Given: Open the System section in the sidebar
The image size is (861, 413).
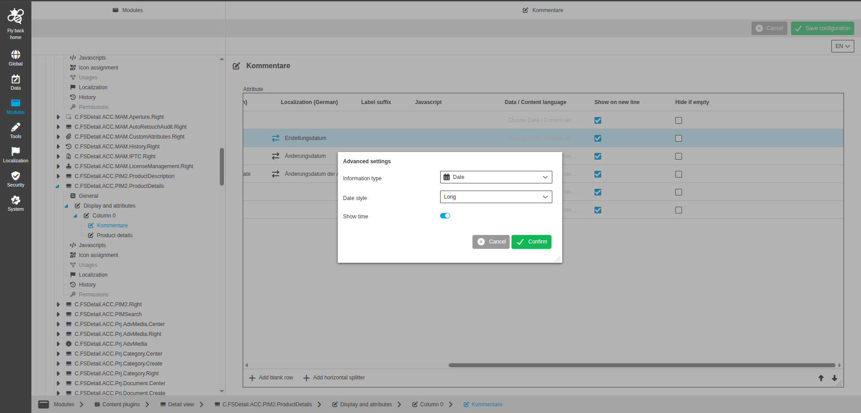Looking at the screenshot, I should (15, 203).
